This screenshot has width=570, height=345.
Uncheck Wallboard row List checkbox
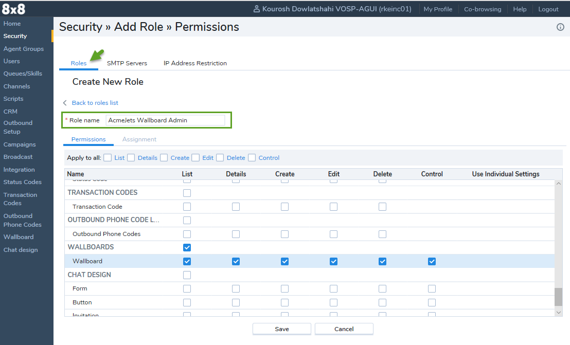187,262
